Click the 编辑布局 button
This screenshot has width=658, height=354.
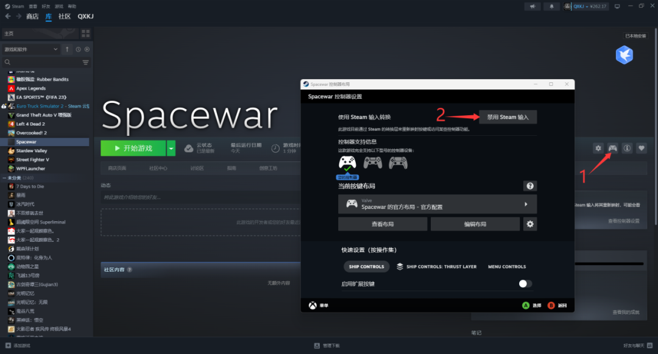click(475, 224)
